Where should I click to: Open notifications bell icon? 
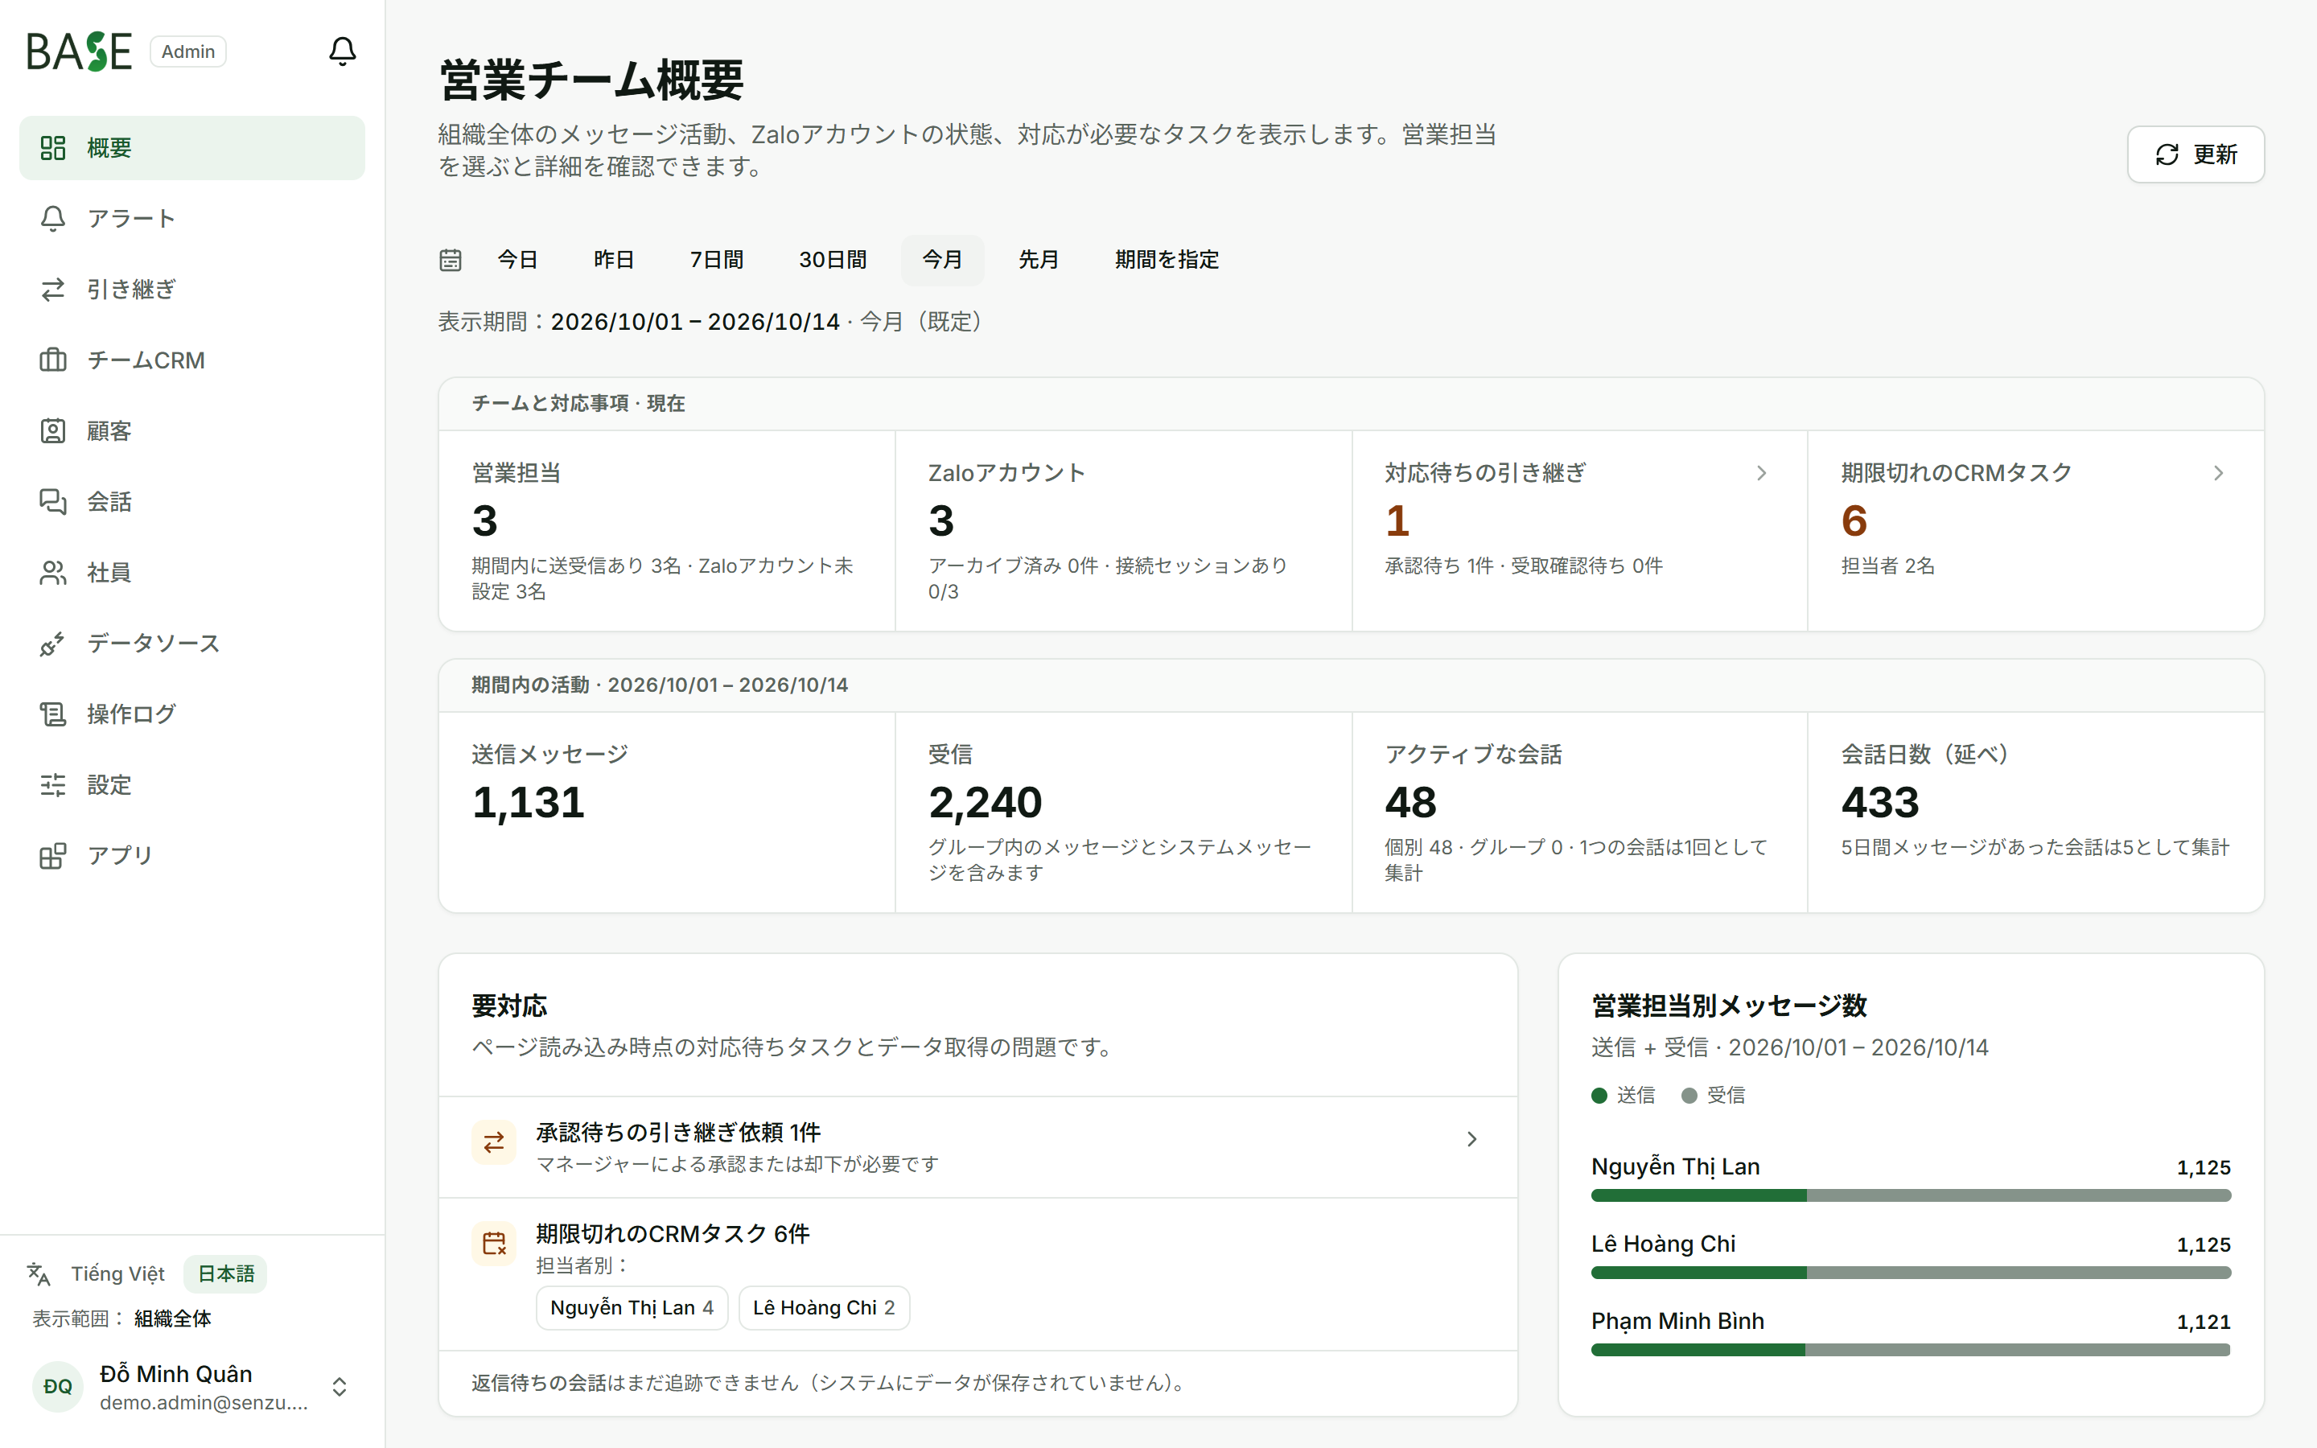click(342, 51)
